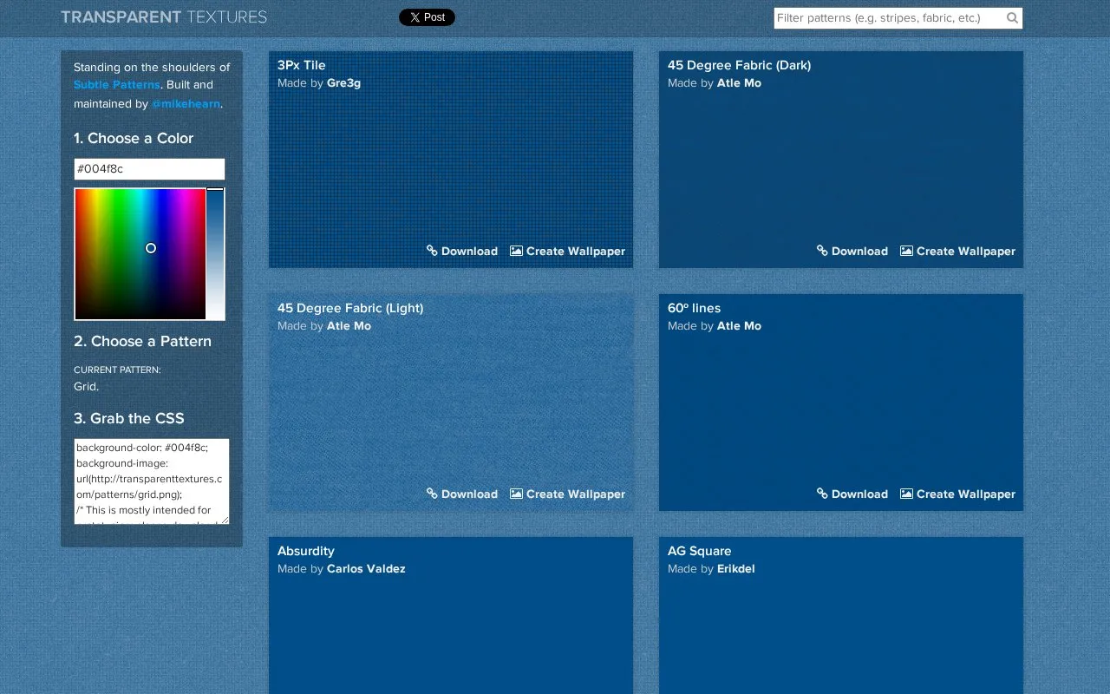Click the Grab the CSS code textarea
Viewport: 1110px width, 694px height.
[152, 481]
